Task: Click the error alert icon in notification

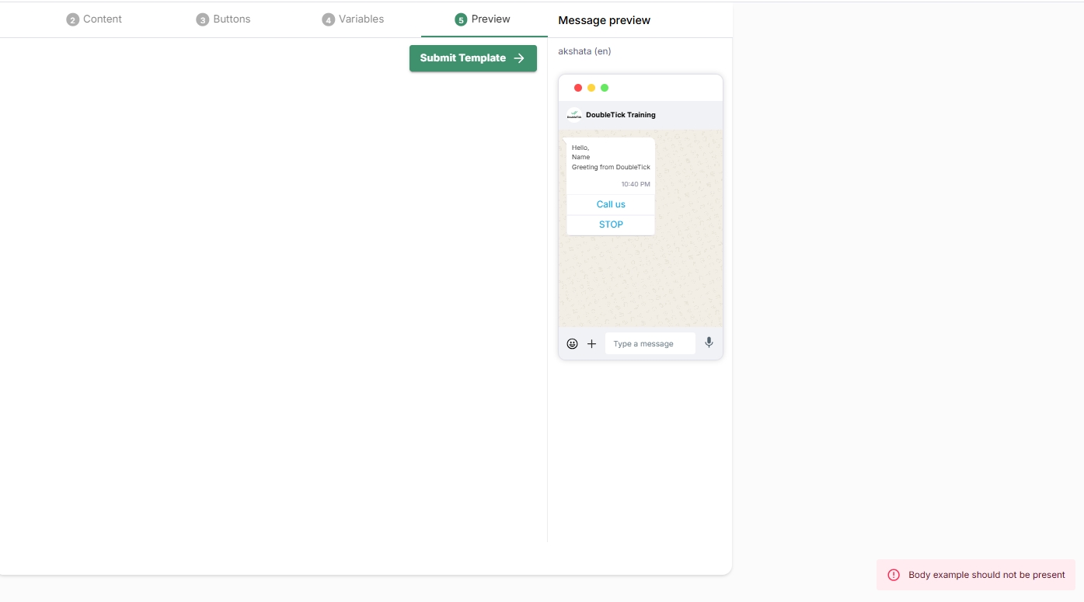Action: coord(894,575)
